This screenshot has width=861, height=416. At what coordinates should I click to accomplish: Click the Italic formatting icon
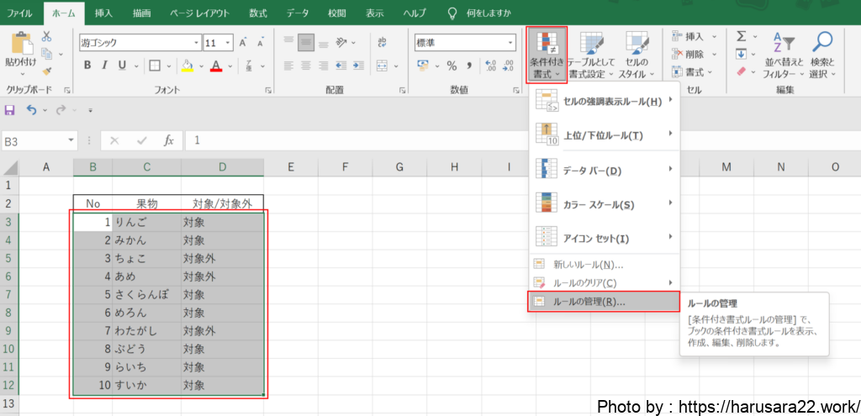point(105,66)
